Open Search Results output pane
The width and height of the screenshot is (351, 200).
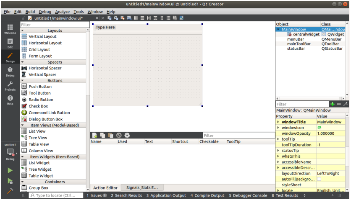pyautogui.click(x=126, y=195)
